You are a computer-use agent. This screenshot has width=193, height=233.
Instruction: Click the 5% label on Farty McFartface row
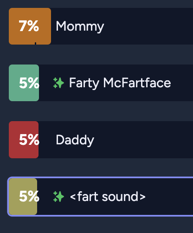coord(29,83)
